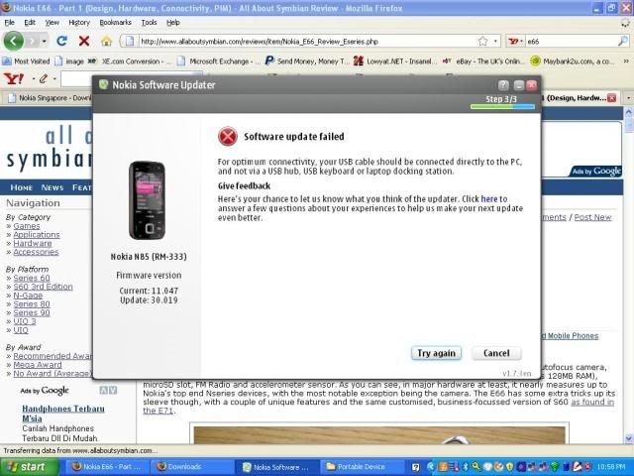Click the Yahoo toolbar logo icon
The height and width of the screenshot is (476, 634).
coord(13,78)
